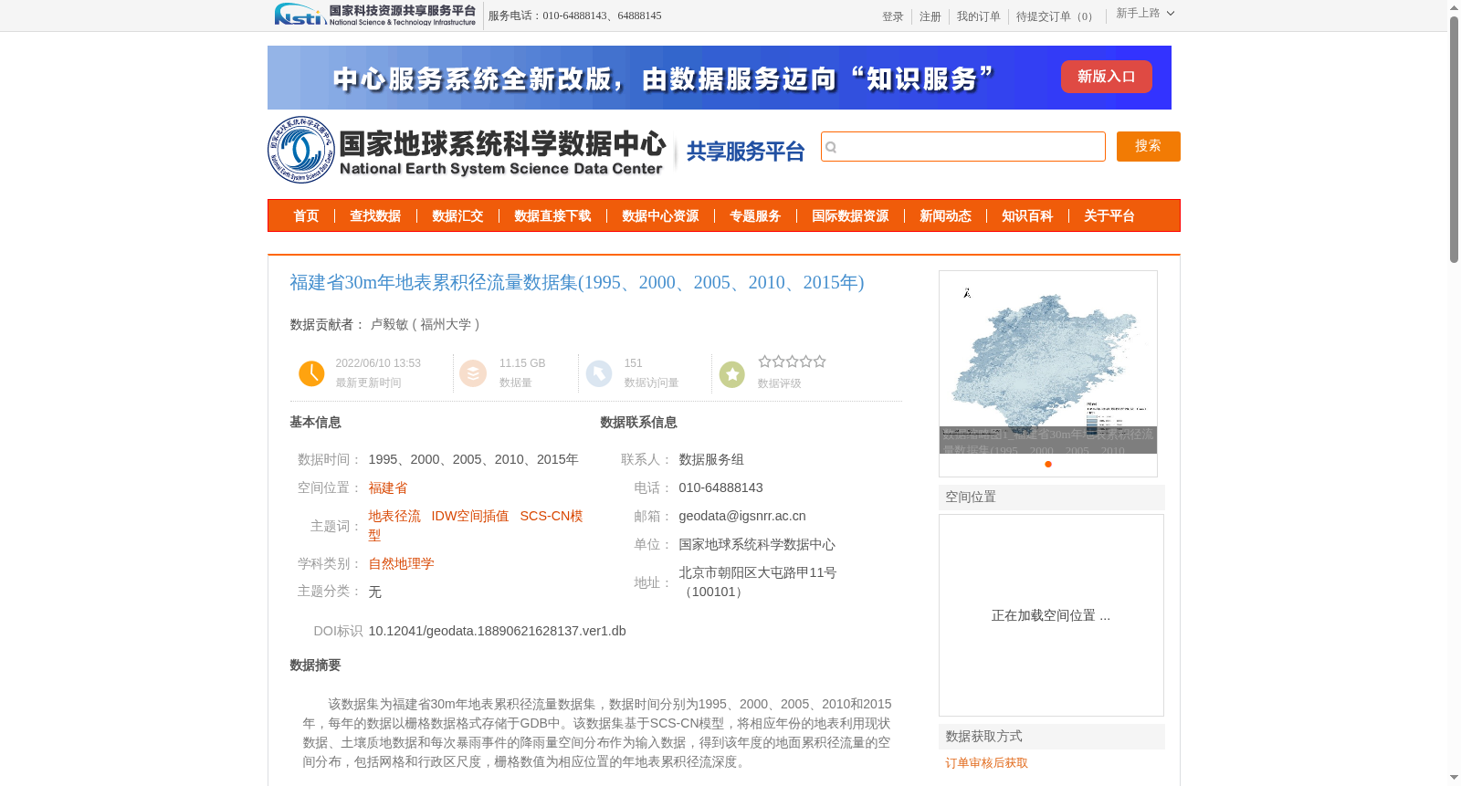
Task: Click the orange clock update-time icon
Action: coord(311,373)
